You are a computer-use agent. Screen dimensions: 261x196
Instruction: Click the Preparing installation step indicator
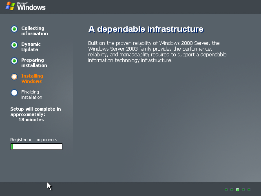14,61
